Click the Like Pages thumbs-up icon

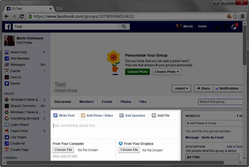click(x=7, y=137)
